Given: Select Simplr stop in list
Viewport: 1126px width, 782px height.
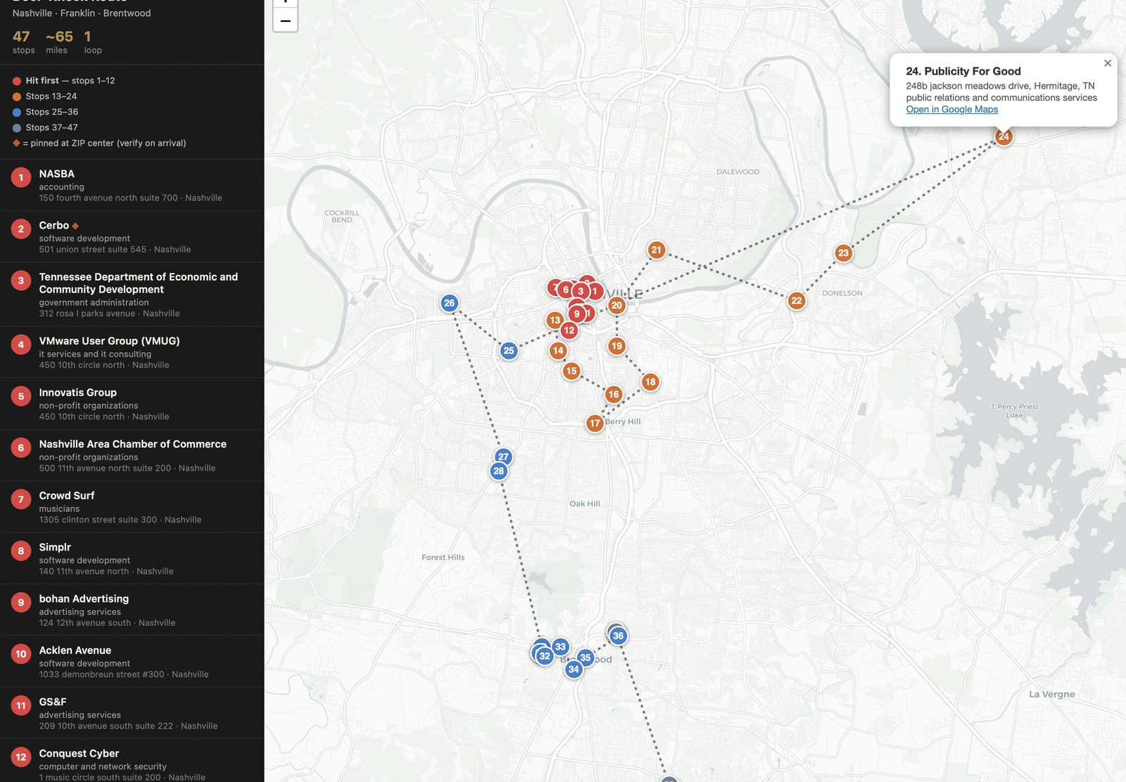Looking at the screenshot, I should [x=132, y=558].
